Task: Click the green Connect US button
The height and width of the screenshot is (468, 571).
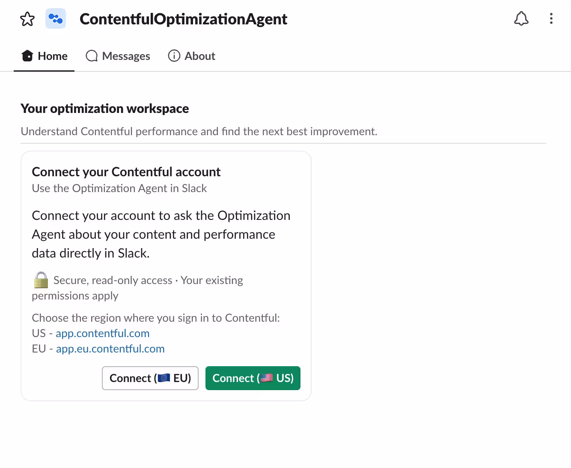Action: coord(253,378)
